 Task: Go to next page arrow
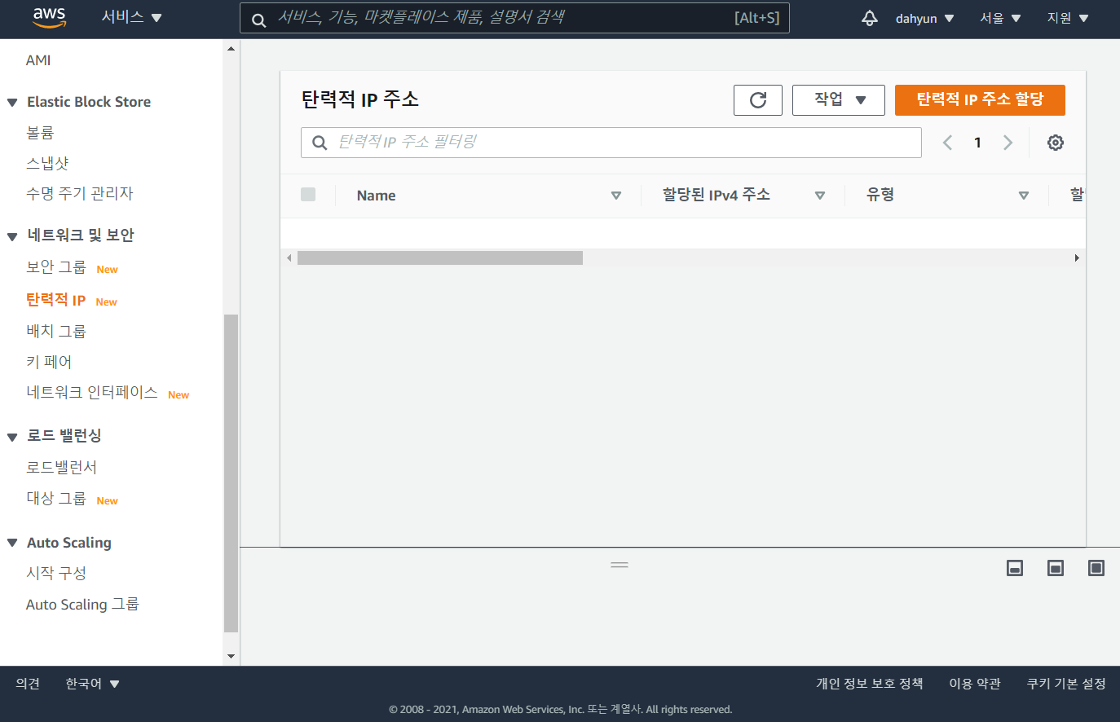click(1008, 143)
